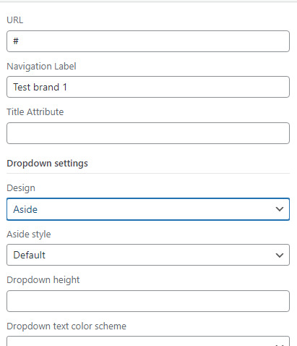297x346 pixels.
Task: Place cursor after 'Test brand 1' text
Action: coord(69,87)
